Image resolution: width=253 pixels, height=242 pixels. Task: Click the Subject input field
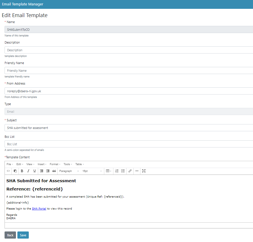click(x=128, y=128)
